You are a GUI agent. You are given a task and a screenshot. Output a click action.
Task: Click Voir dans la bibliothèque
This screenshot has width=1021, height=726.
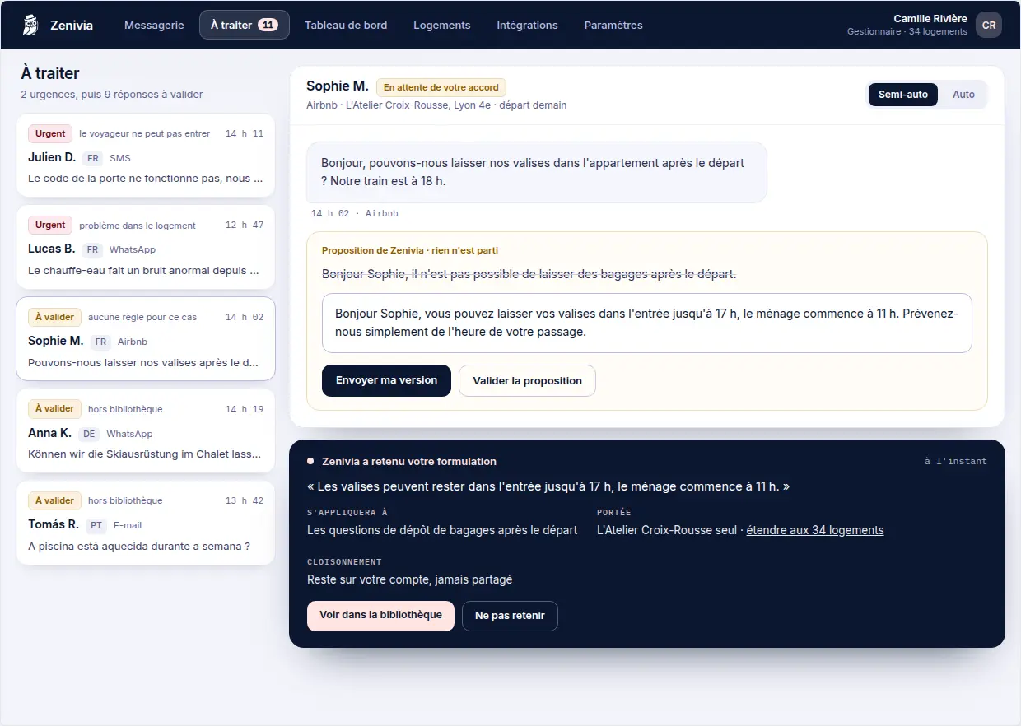coord(380,616)
